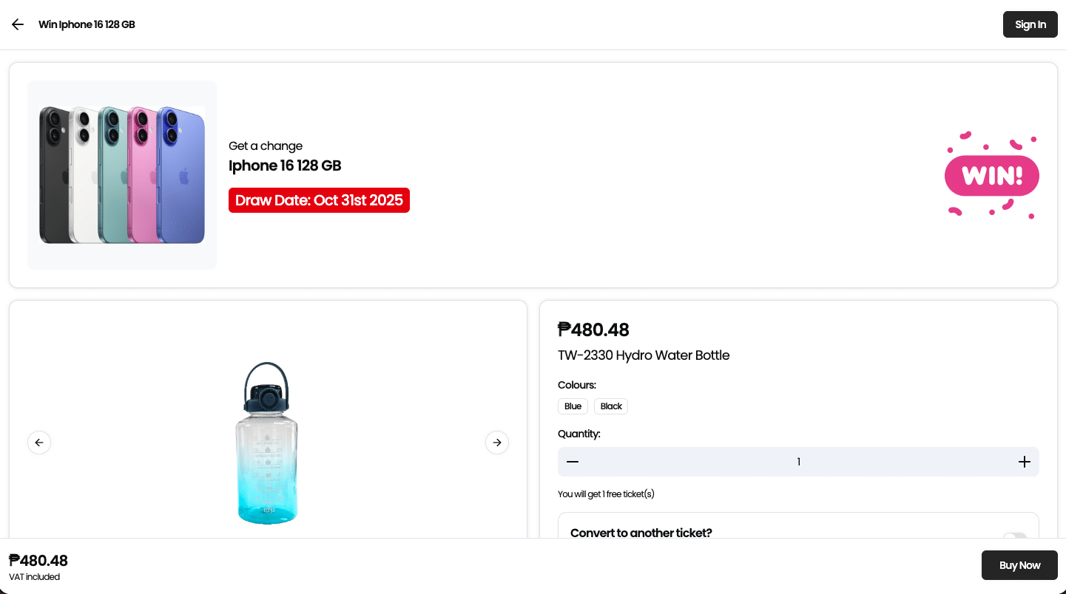Select the Blue colour option
This screenshot has height=594, width=1066.
[573, 406]
